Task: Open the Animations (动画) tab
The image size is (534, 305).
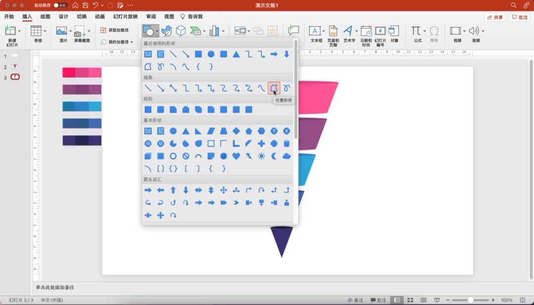Action: click(100, 16)
